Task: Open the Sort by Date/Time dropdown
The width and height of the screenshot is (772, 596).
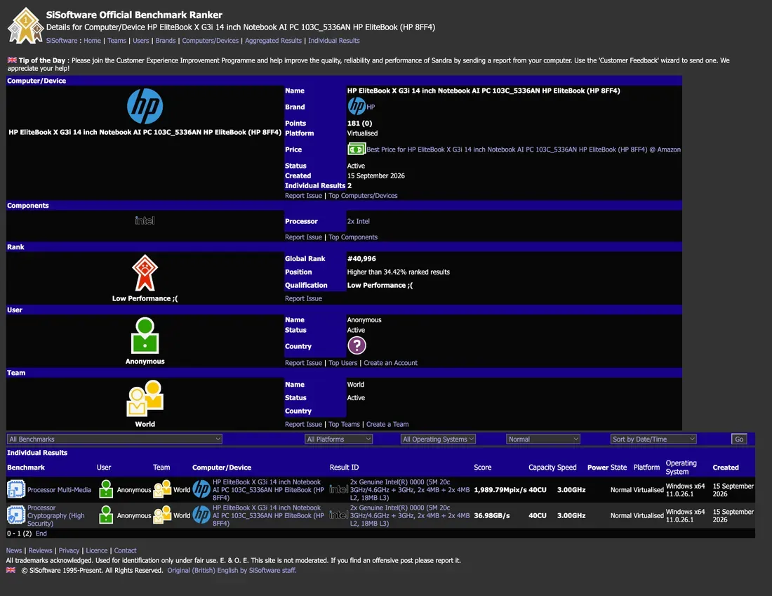Action: point(653,439)
